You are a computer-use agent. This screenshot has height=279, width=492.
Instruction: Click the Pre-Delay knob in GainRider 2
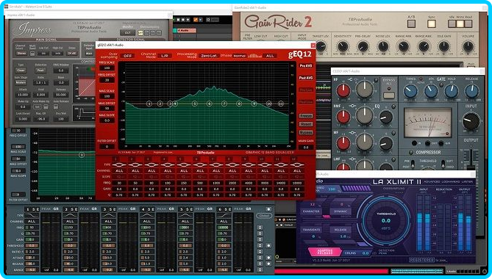click(363, 47)
